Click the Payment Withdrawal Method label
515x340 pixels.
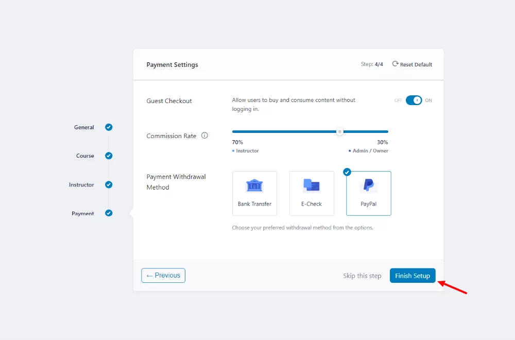point(176,182)
